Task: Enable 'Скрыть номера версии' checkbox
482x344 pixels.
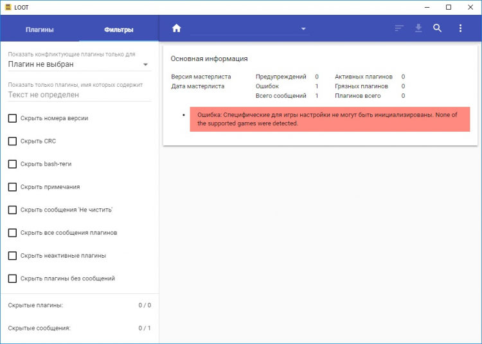Action: tap(12, 118)
